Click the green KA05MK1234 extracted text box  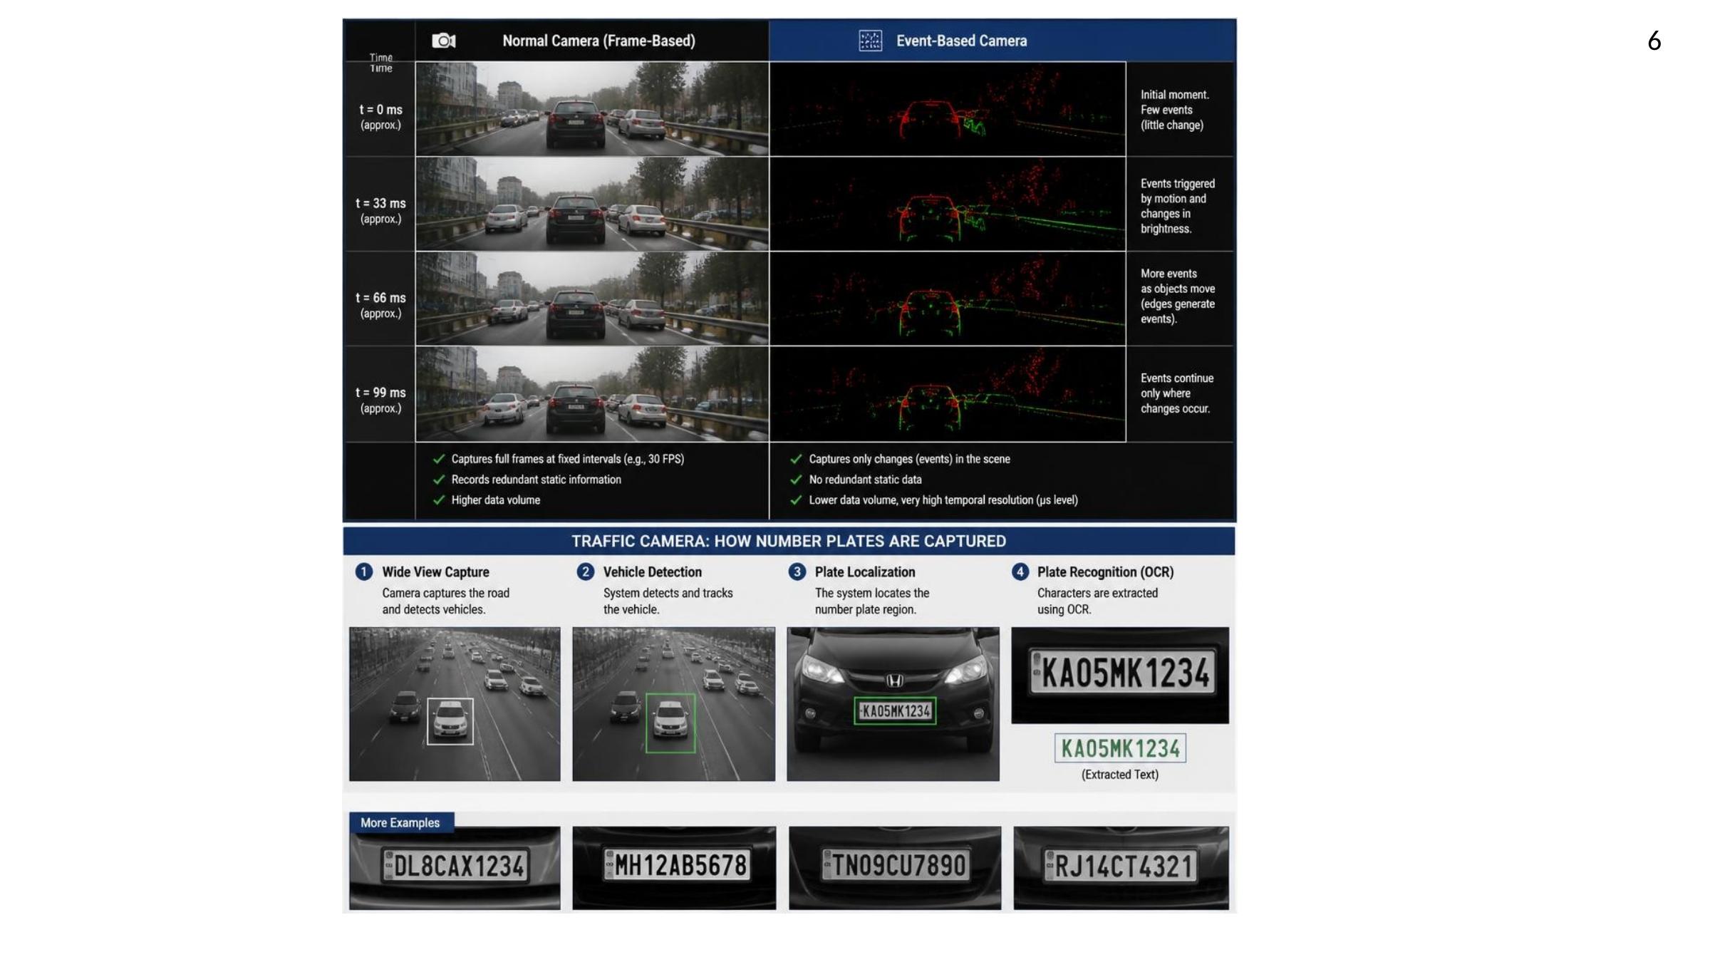(x=1120, y=748)
